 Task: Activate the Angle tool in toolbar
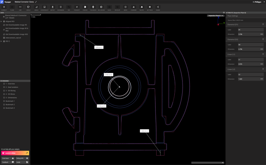[x=36, y=8]
